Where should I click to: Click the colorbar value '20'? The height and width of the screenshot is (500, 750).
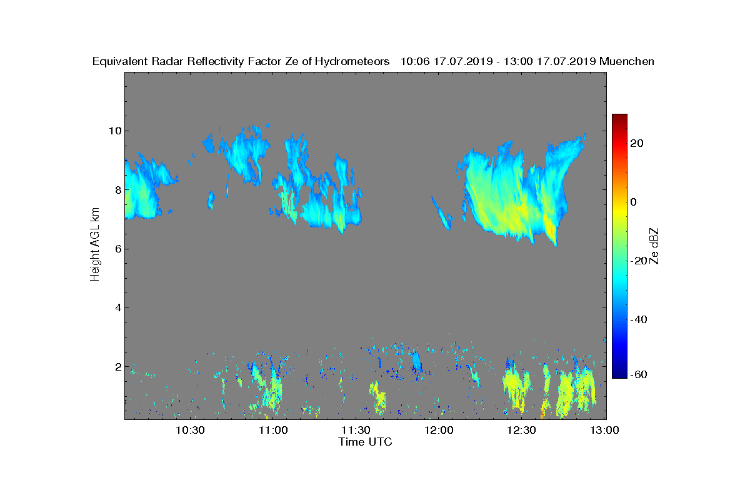[x=637, y=143]
